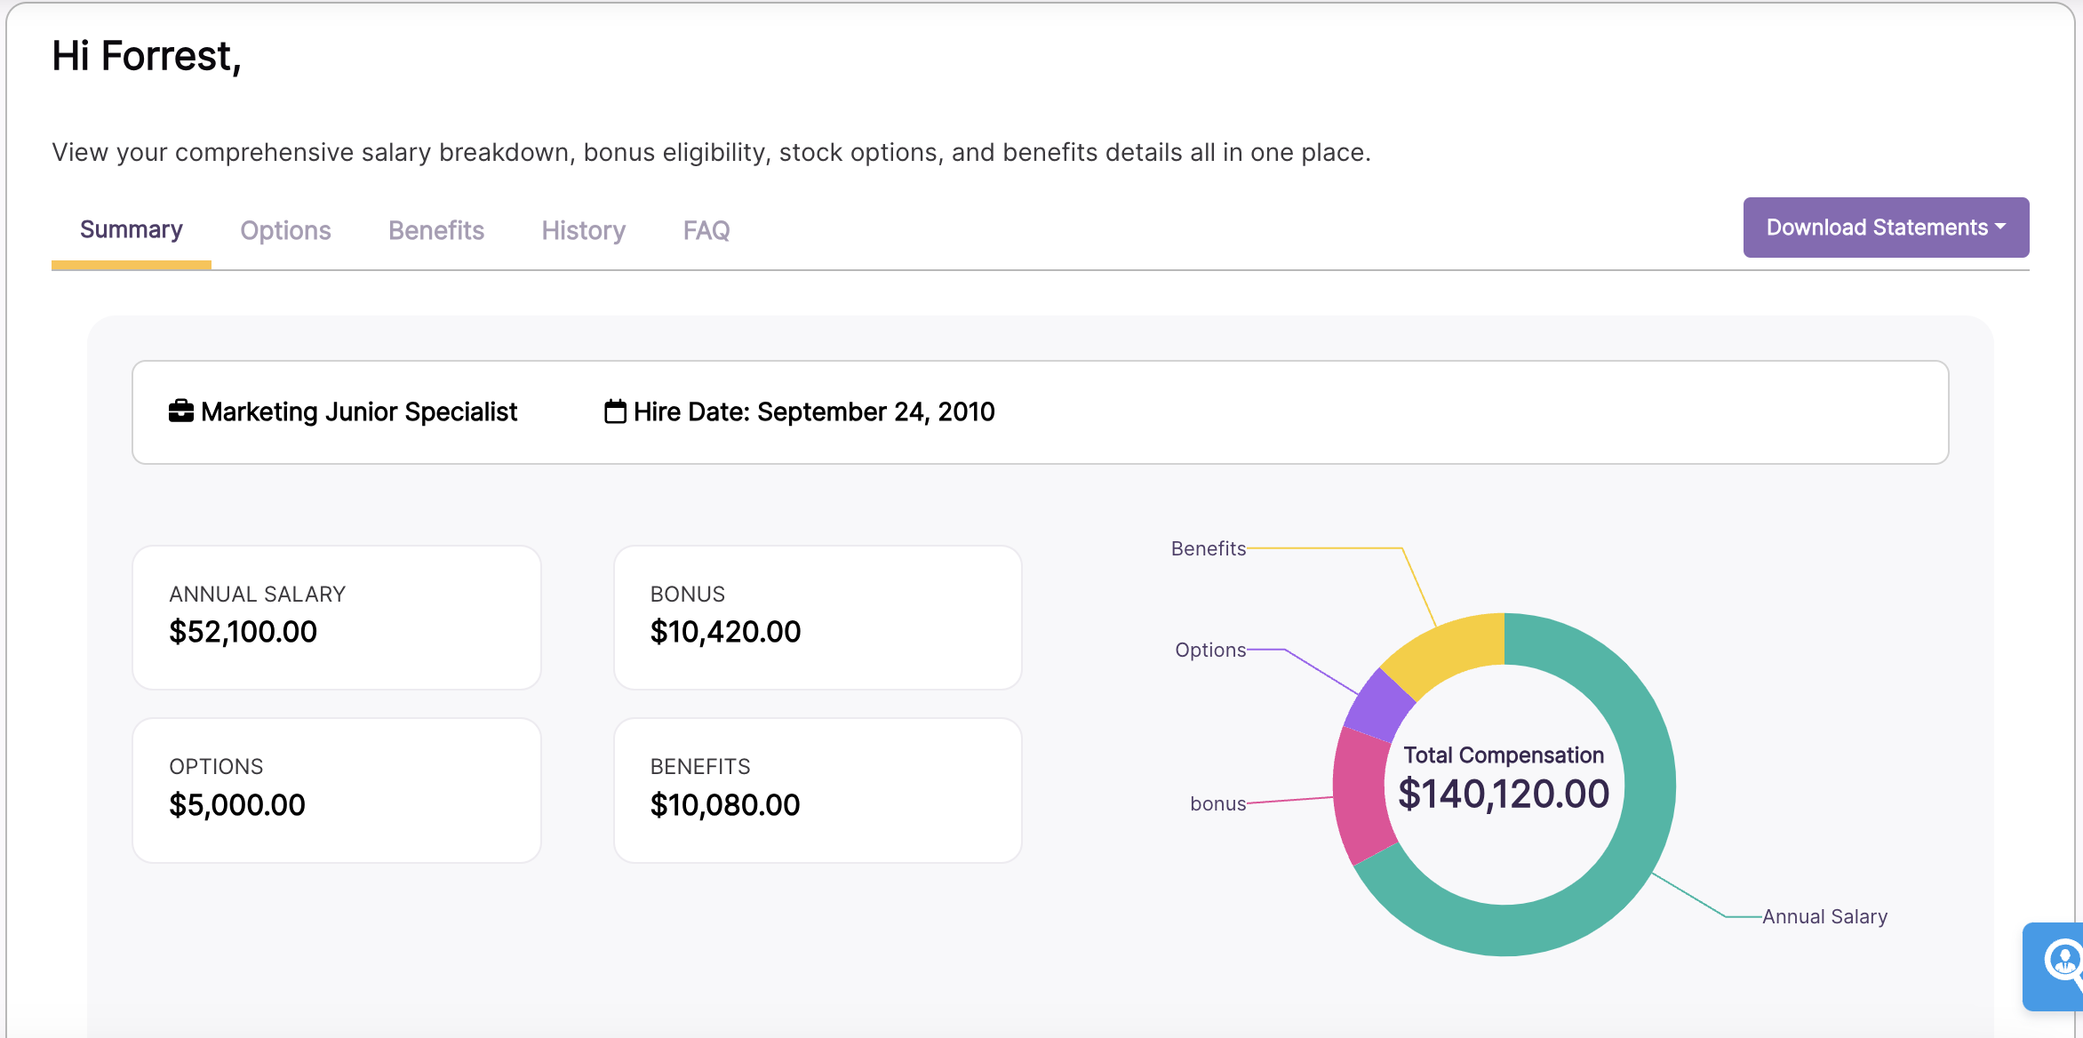Viewport: 2083px width, 1038px height.
Task: View the Benefits tab
Action: tap(435, 230)
